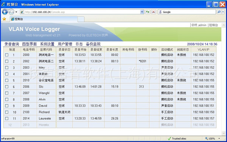Click seat name 会议室电话
227x142 pixels.
(x=46, y=80)
